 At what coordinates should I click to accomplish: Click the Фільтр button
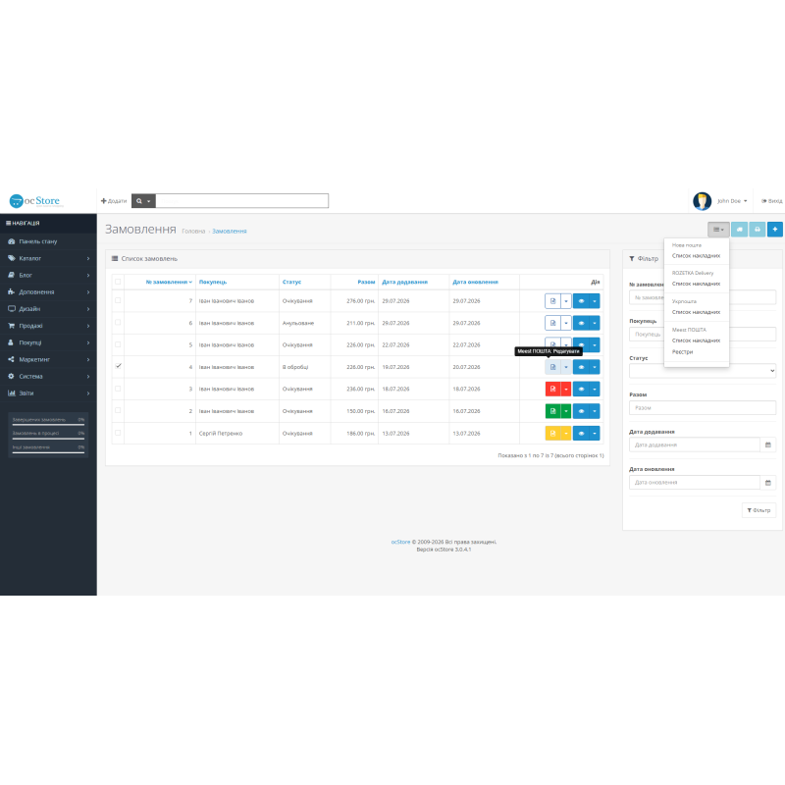click(759, 510)
